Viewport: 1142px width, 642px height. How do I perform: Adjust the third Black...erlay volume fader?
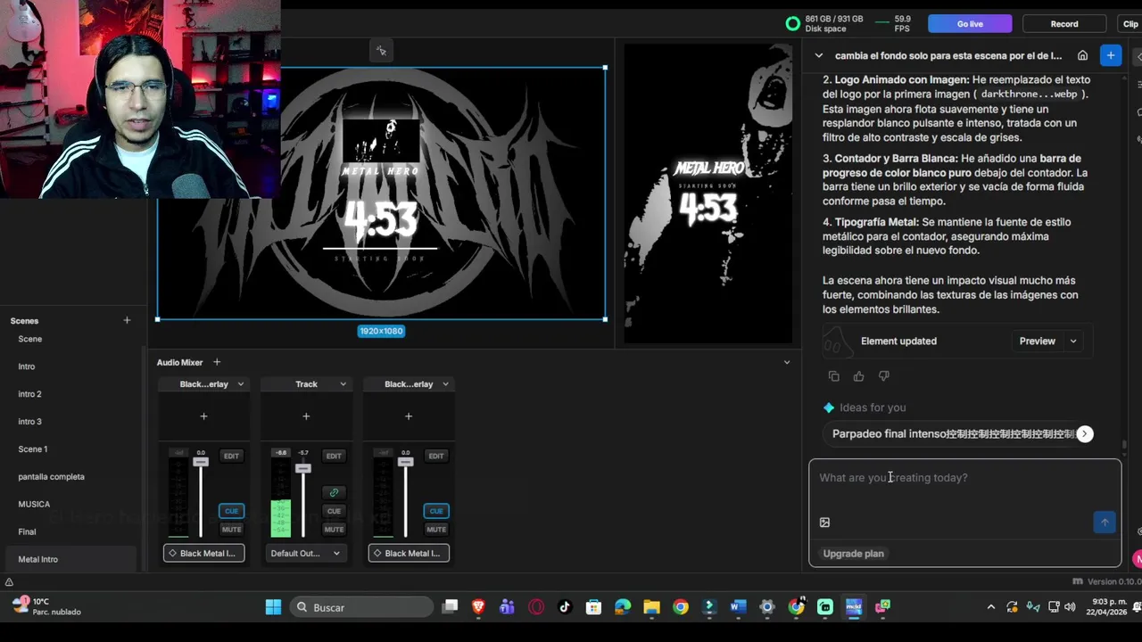coord(406,461)
